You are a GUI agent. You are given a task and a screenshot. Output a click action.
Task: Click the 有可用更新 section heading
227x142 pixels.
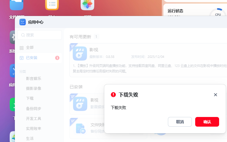(x=80, y=37)
